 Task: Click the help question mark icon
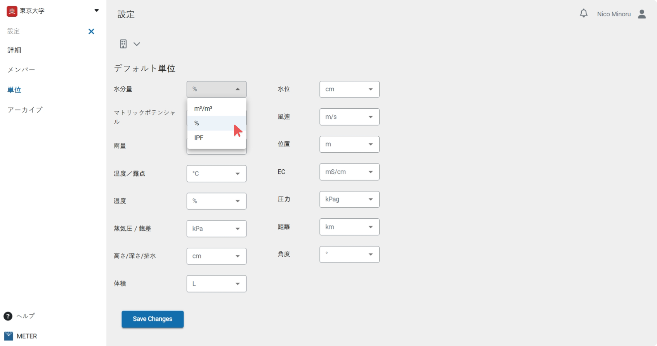[8, 316]
